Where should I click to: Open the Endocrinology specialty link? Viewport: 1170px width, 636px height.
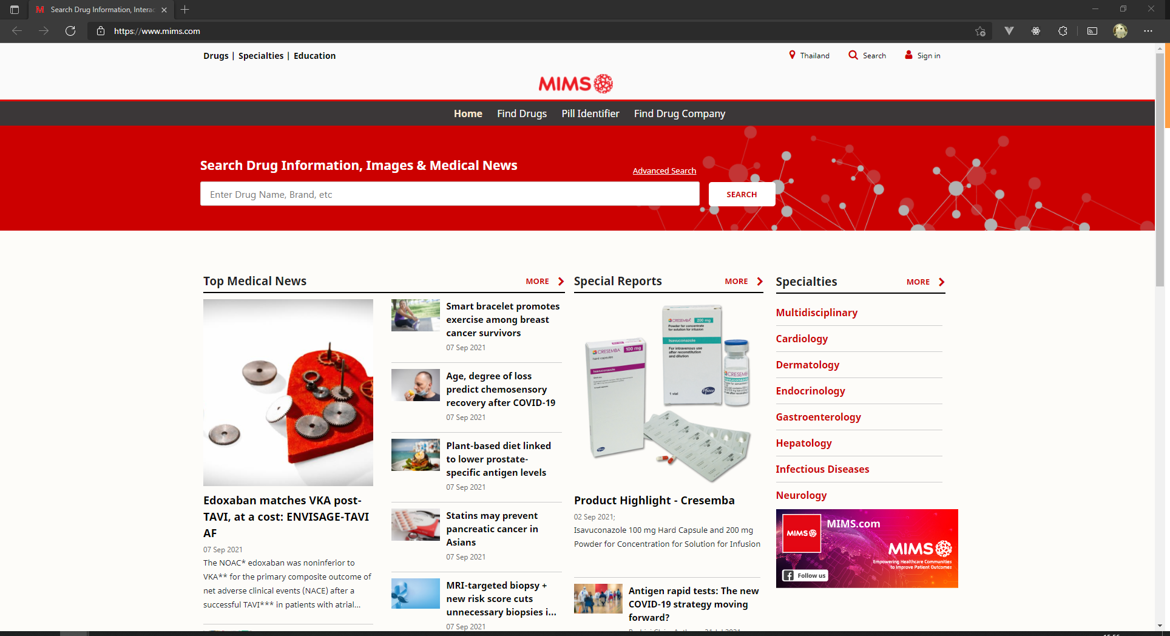tap(811, 391)
